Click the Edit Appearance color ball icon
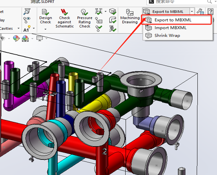Viewport: 217px width, 175px height. 16,38
